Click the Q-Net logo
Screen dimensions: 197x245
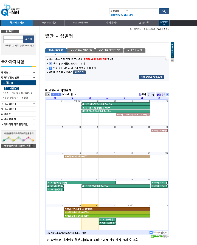click(x=10, y=10)
